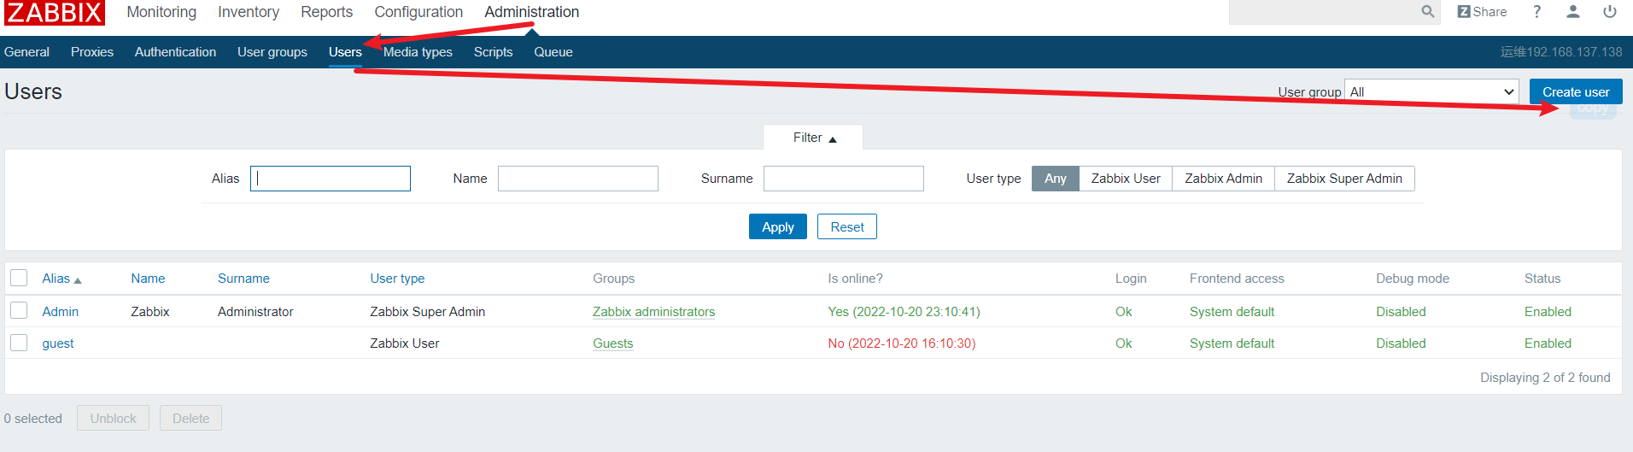1633x452 pixels.
Task: Go to the General submenu
Action: [x=26, y=52]
